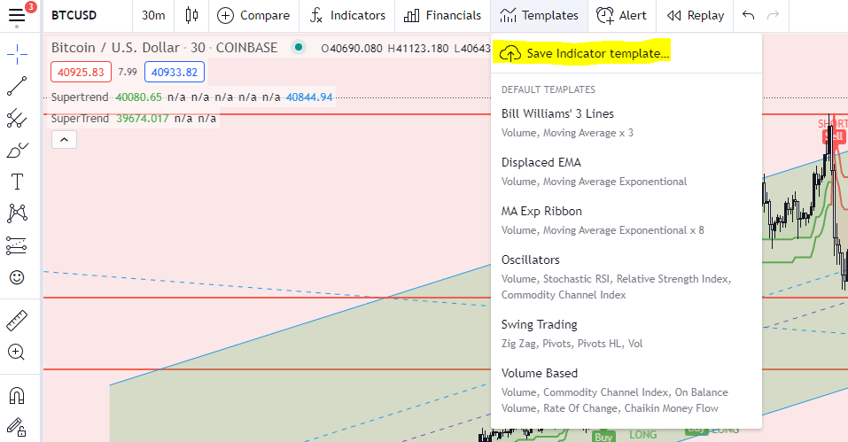
Task: Select the crosshair cursor tool
Action: coord(17,55)
